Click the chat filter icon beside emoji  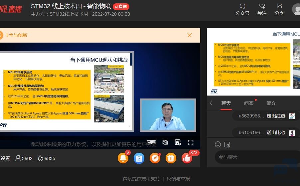(227, 145)
